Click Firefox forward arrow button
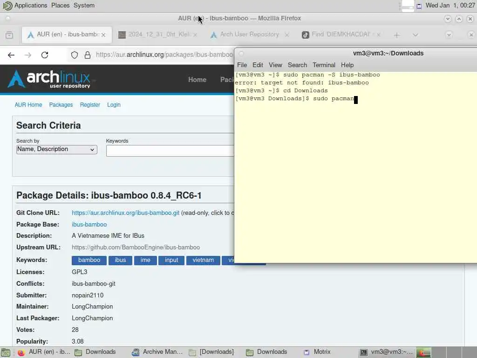 tap(27, 55)
